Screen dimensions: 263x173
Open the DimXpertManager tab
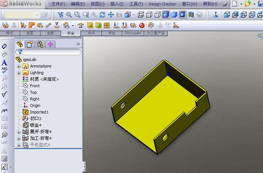(x=50, y=44)
